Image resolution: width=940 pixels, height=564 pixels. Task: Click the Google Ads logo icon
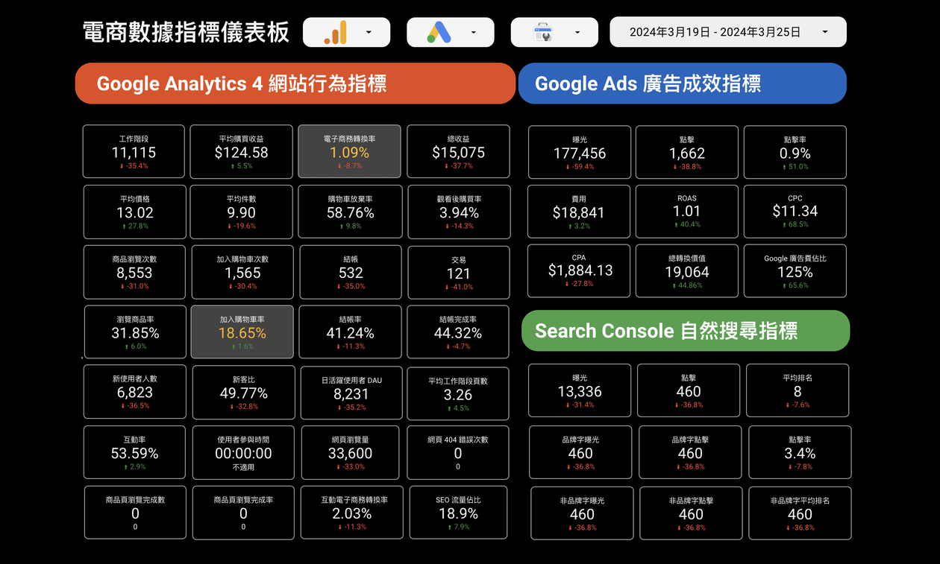439,33
